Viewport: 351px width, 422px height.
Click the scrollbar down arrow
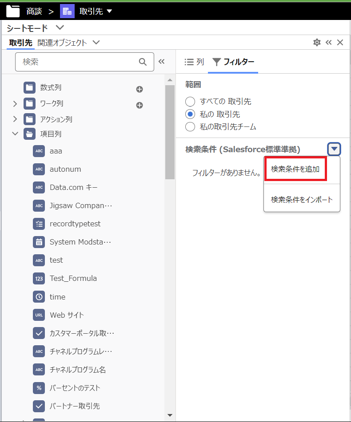click(x=170, y=415)
